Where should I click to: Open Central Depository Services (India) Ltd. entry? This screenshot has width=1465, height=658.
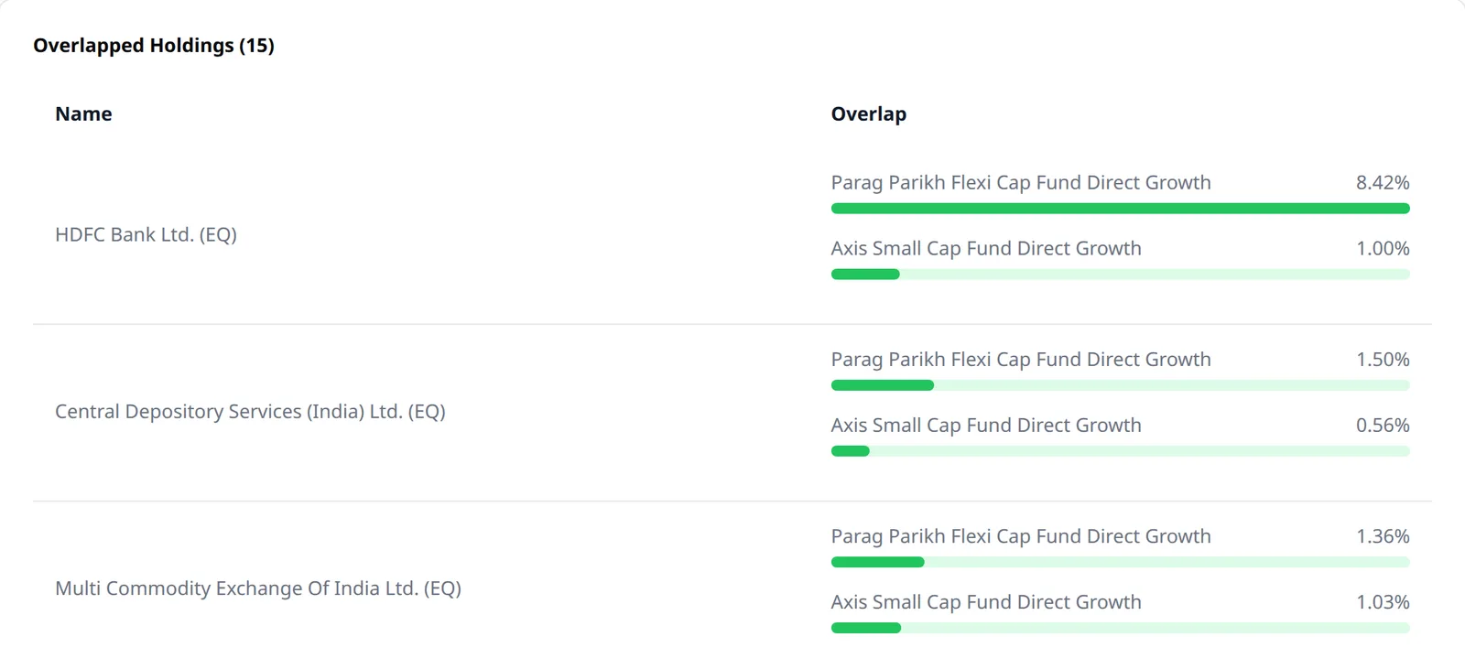(250, 412)
